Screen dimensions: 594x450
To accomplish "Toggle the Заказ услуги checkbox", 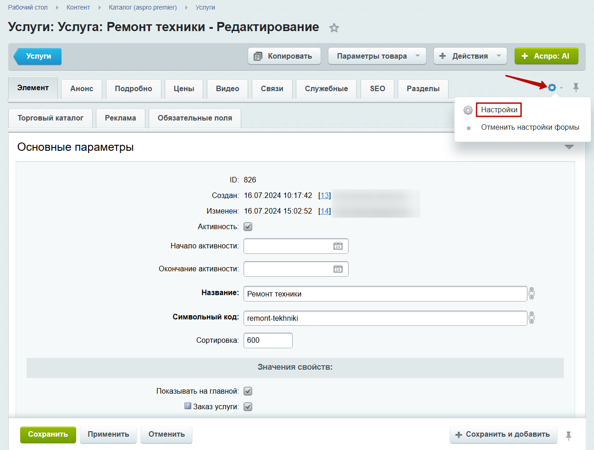I will [248, 407].
